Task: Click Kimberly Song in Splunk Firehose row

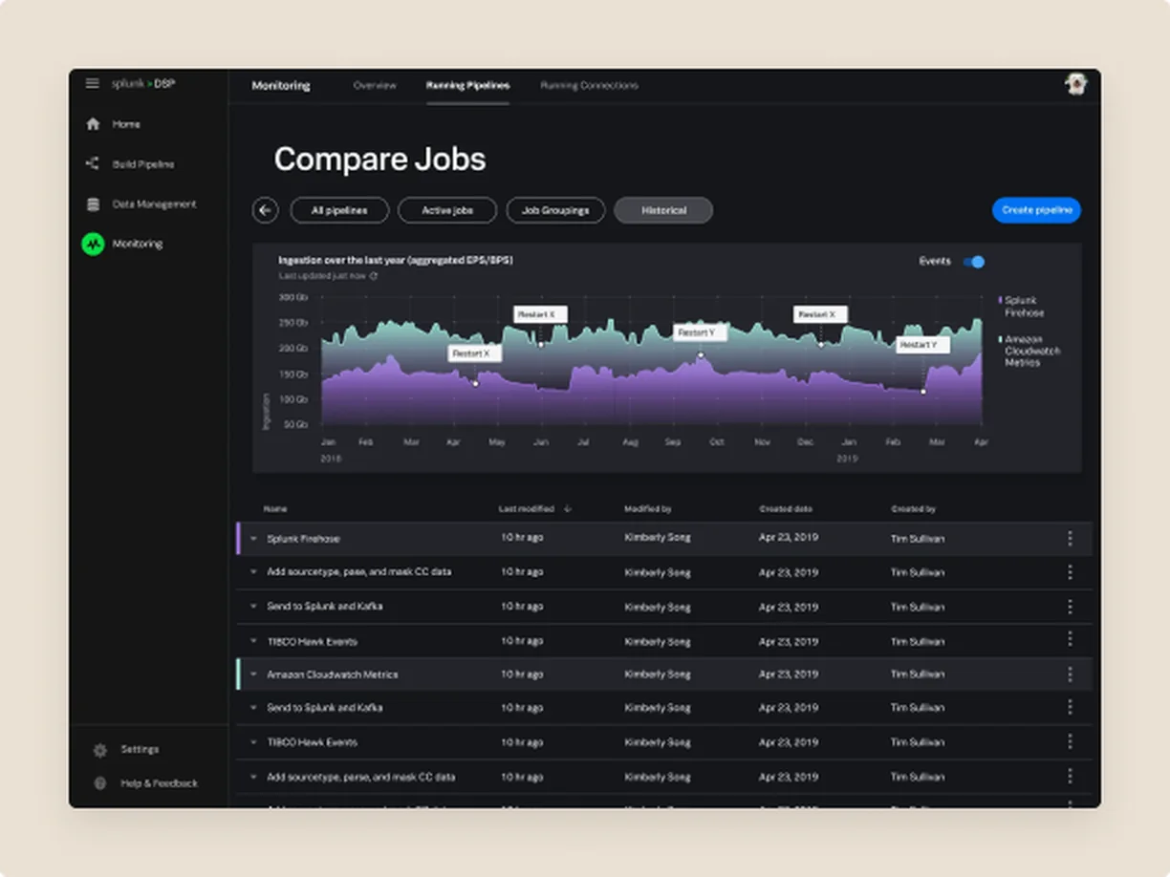Action: pyautogui.click(x=658, y=539)
